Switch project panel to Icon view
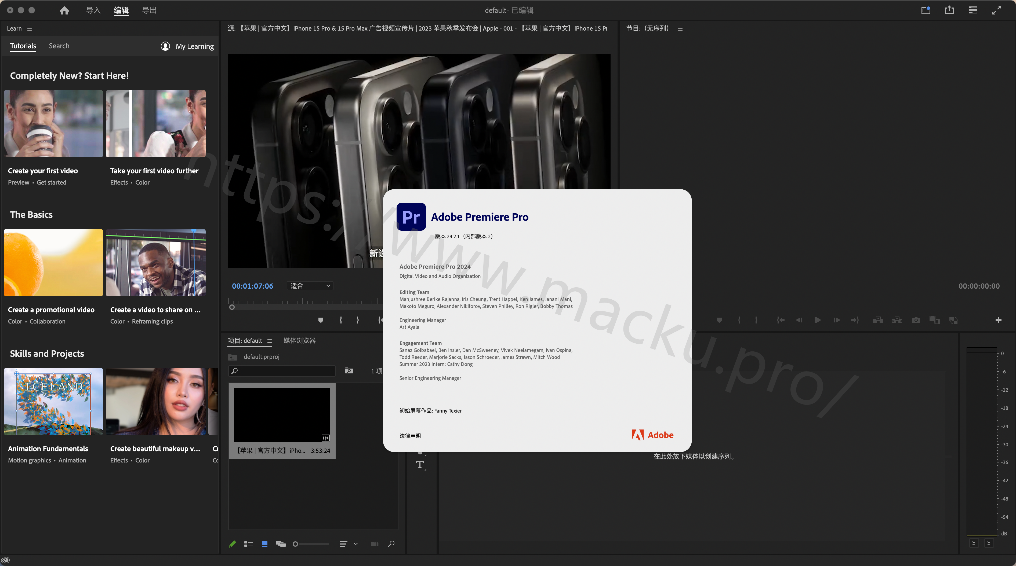Image resolution: width=1016 pixels, height=566 pixels. 265,544
